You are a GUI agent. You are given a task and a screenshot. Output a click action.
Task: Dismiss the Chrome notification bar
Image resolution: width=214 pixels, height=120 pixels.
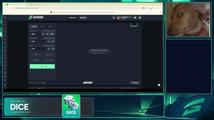pyautogui.click(x=160, y=12)
